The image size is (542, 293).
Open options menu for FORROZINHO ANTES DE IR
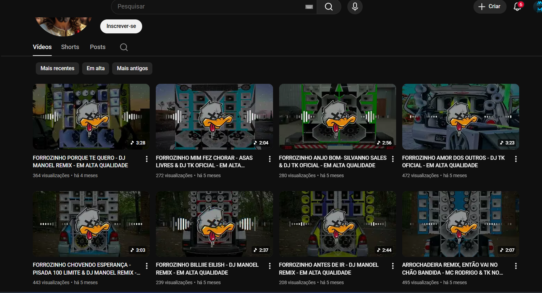393,266
